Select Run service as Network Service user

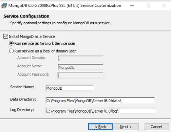click(x=11, y=43)
